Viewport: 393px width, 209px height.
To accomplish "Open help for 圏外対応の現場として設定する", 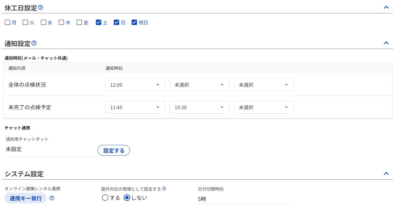I will [164, 189].
